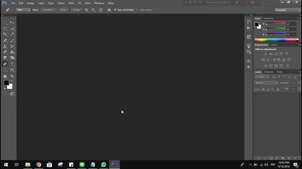Select the Clone Stamp tool
The image size is (302, 169).
click(5, 46)
